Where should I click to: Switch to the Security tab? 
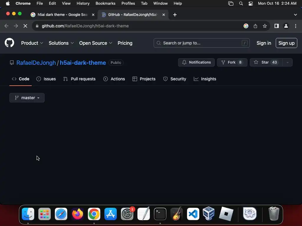point(175,79)
